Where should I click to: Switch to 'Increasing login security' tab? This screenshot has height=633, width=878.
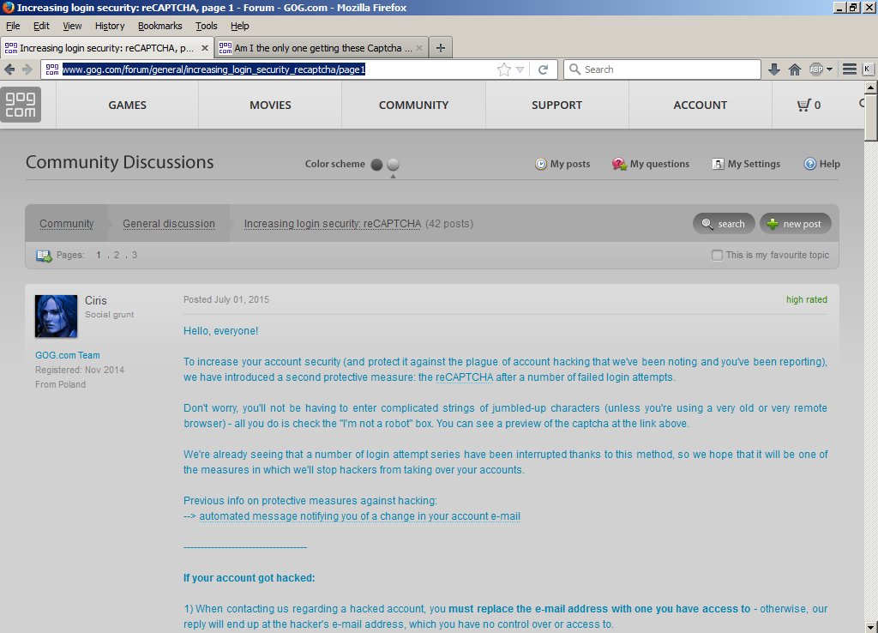[x=107, y=48]
